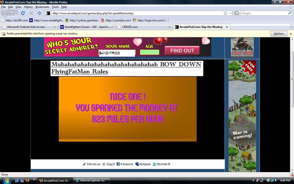The height and width of the screenshot is (184, 294).
Task: Click the Google search magnifier icon
Action: click(x=290, y=13)
